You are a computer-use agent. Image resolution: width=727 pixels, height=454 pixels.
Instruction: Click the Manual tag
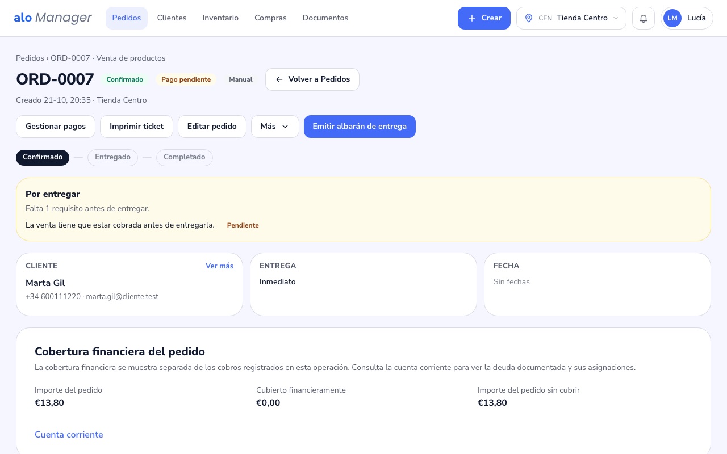[241, 79]
